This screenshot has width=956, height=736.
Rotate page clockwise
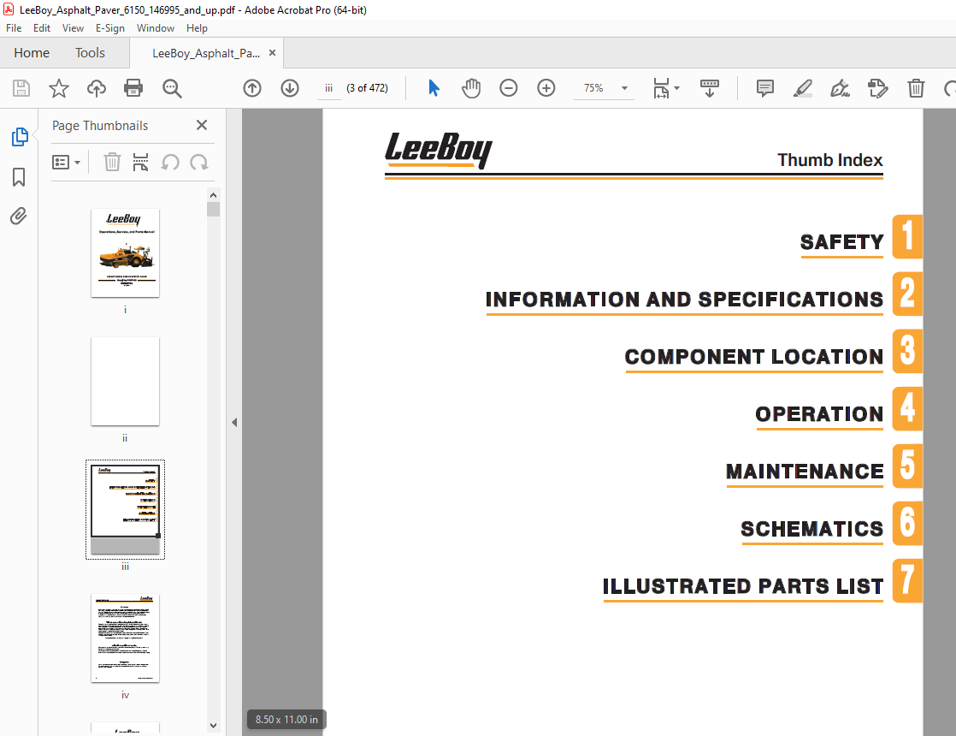pos(198,163)
